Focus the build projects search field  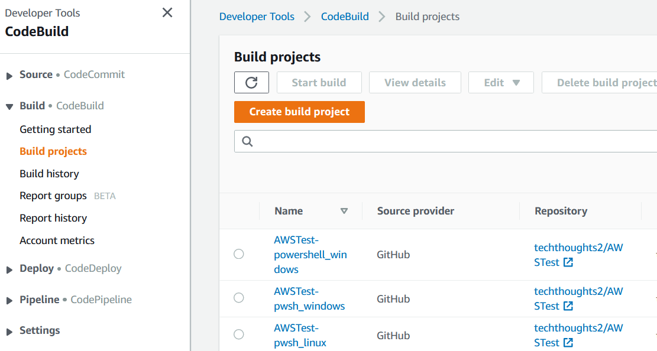tap(446, 142)
